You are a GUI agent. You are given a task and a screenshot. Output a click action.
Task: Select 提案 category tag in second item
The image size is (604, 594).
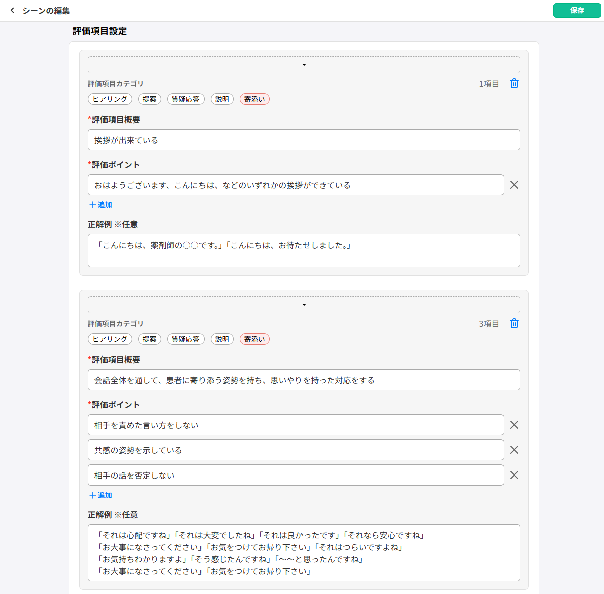pos(149,339)
